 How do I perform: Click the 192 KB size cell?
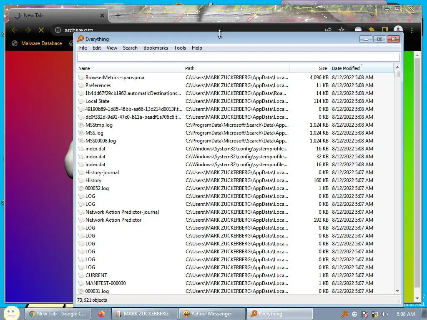[321, 220]
